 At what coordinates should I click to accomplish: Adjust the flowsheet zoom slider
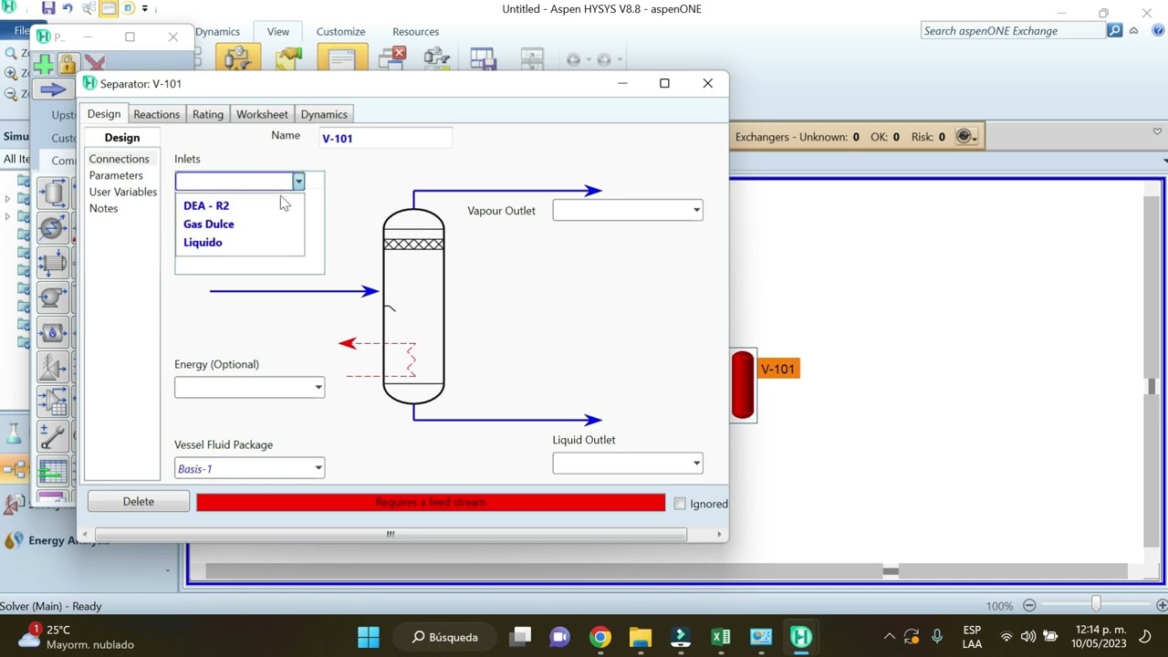(1096, 605)
